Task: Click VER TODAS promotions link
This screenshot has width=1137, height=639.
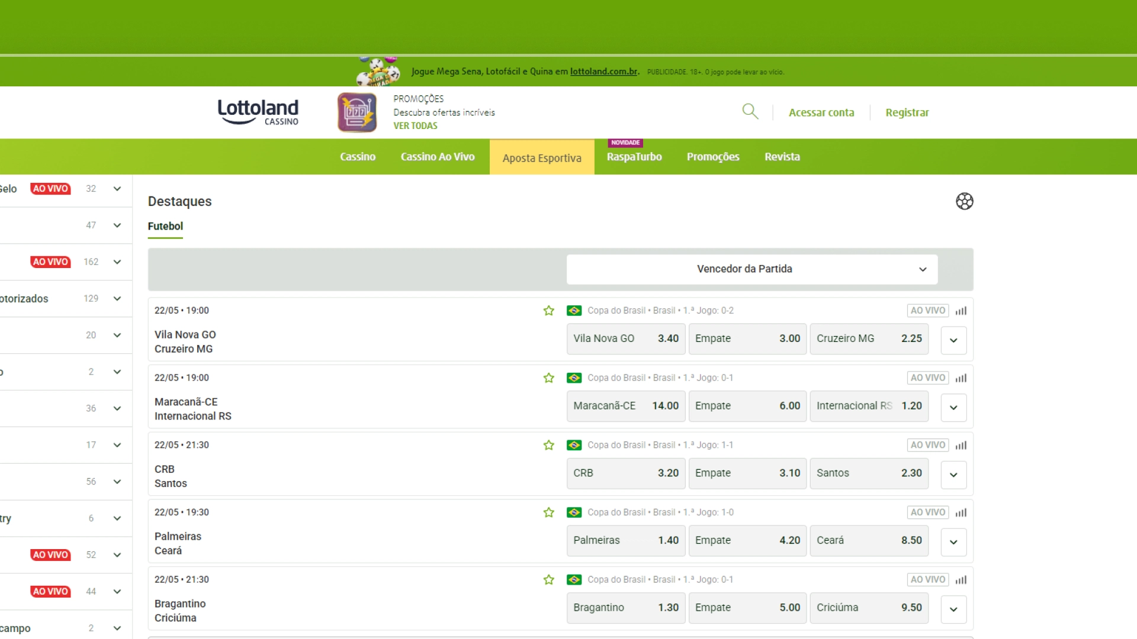Action: click(x=415, y=126)
